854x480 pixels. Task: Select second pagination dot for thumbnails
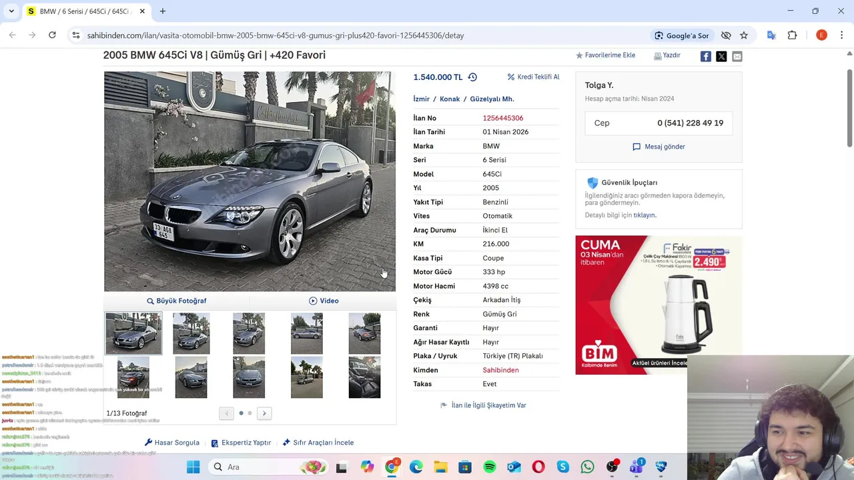click(x=250, y=413)
